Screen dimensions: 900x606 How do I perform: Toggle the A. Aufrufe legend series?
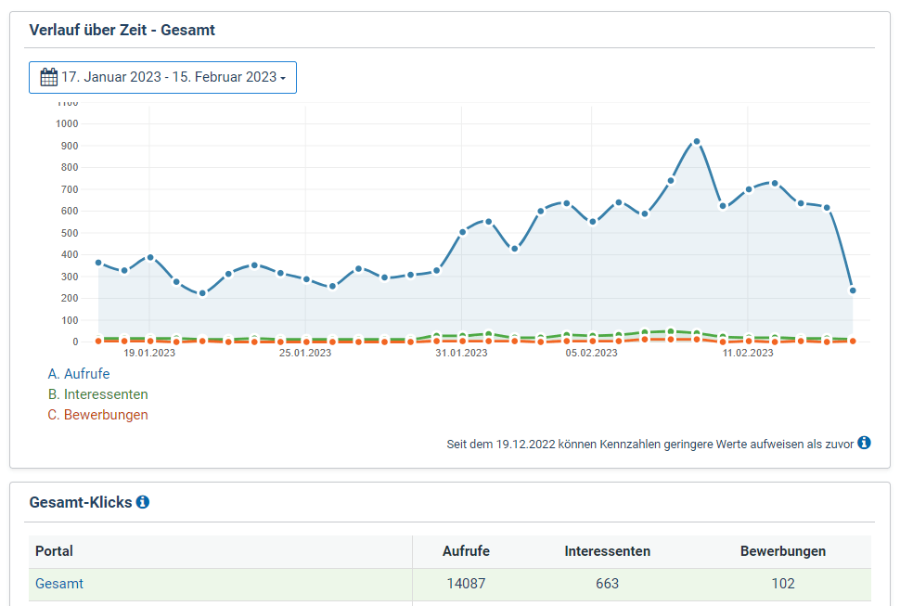79,374
